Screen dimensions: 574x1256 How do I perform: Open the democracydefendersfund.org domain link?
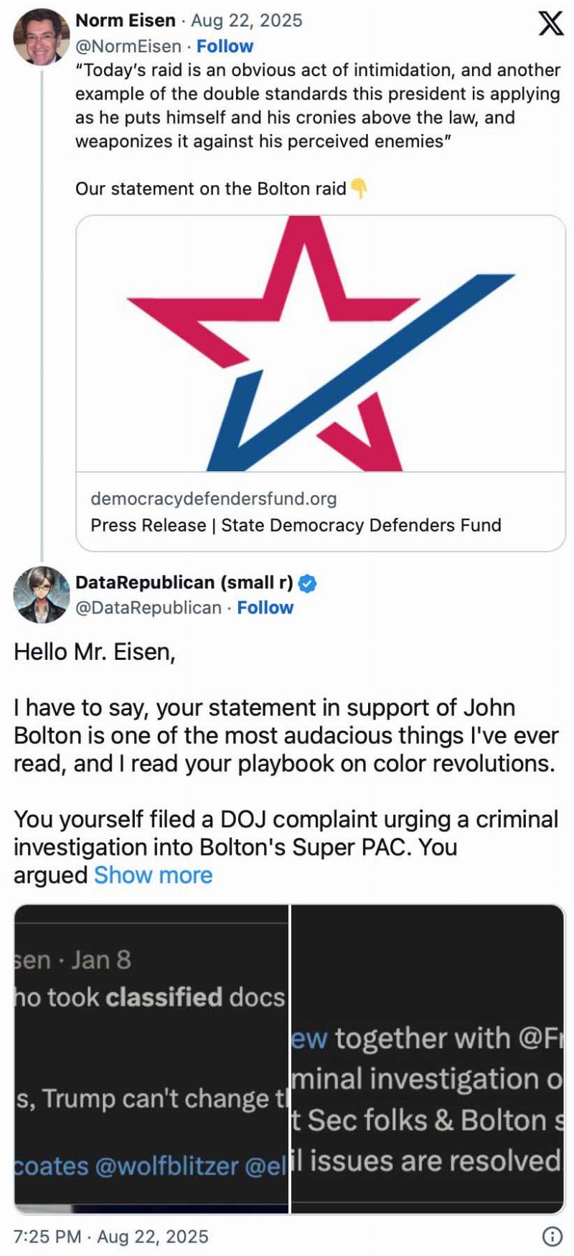[x=214, y=499]
